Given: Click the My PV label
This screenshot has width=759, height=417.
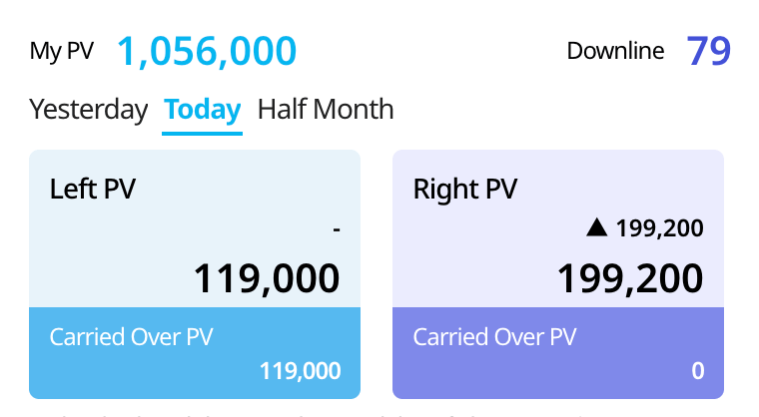Looking at the screenshot, I should [61, 51].
